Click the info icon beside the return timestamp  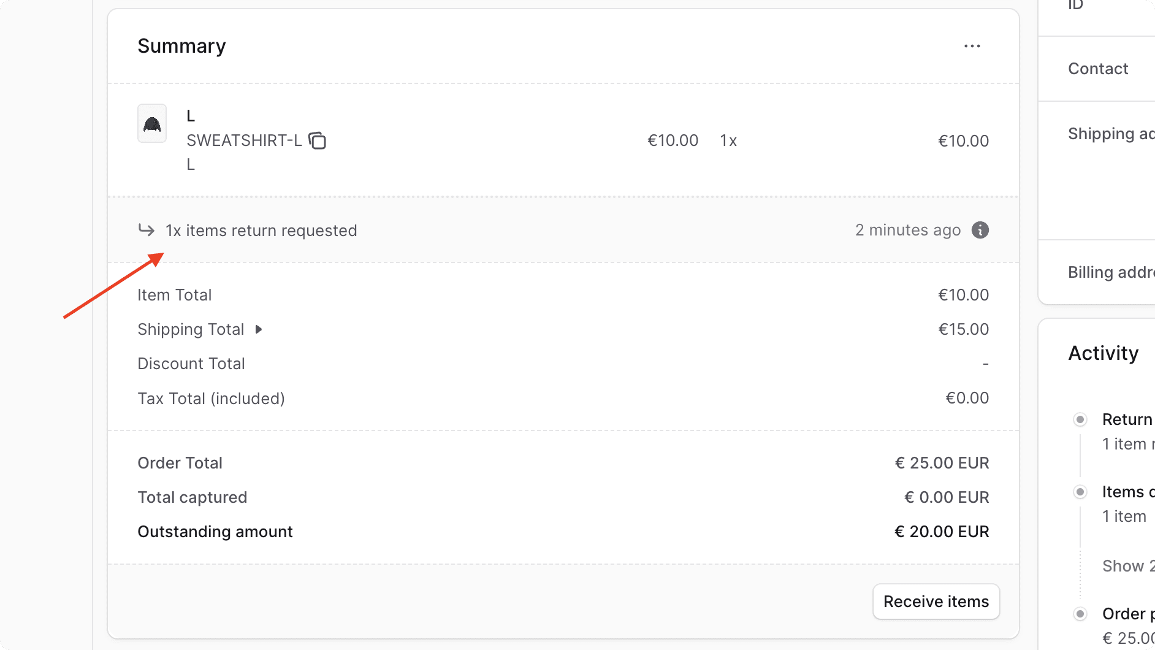[x=980, y=230]
